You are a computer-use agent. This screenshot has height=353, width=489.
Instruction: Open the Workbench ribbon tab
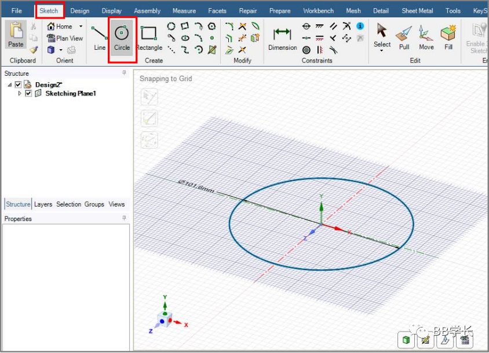319,10
